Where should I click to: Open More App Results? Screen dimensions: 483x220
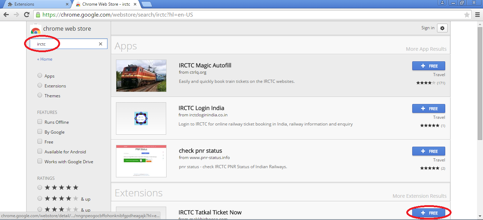tap(426, 49)
